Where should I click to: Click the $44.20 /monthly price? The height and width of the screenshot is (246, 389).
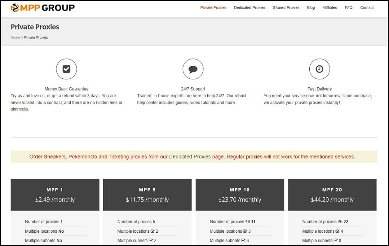(x=332, y=200)
